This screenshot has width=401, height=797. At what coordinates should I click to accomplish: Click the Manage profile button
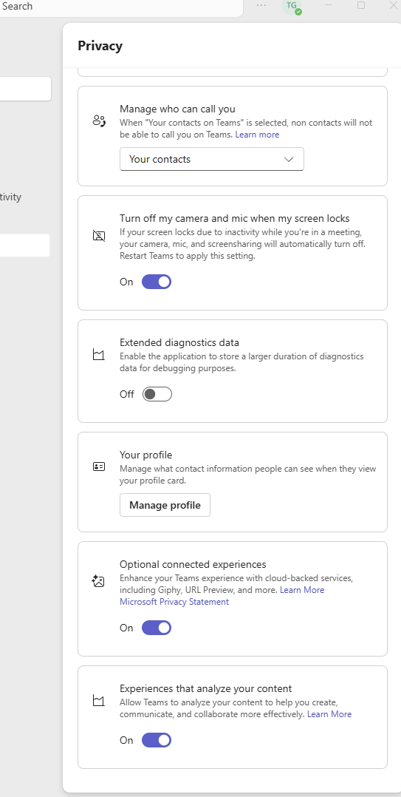[165, 505]
